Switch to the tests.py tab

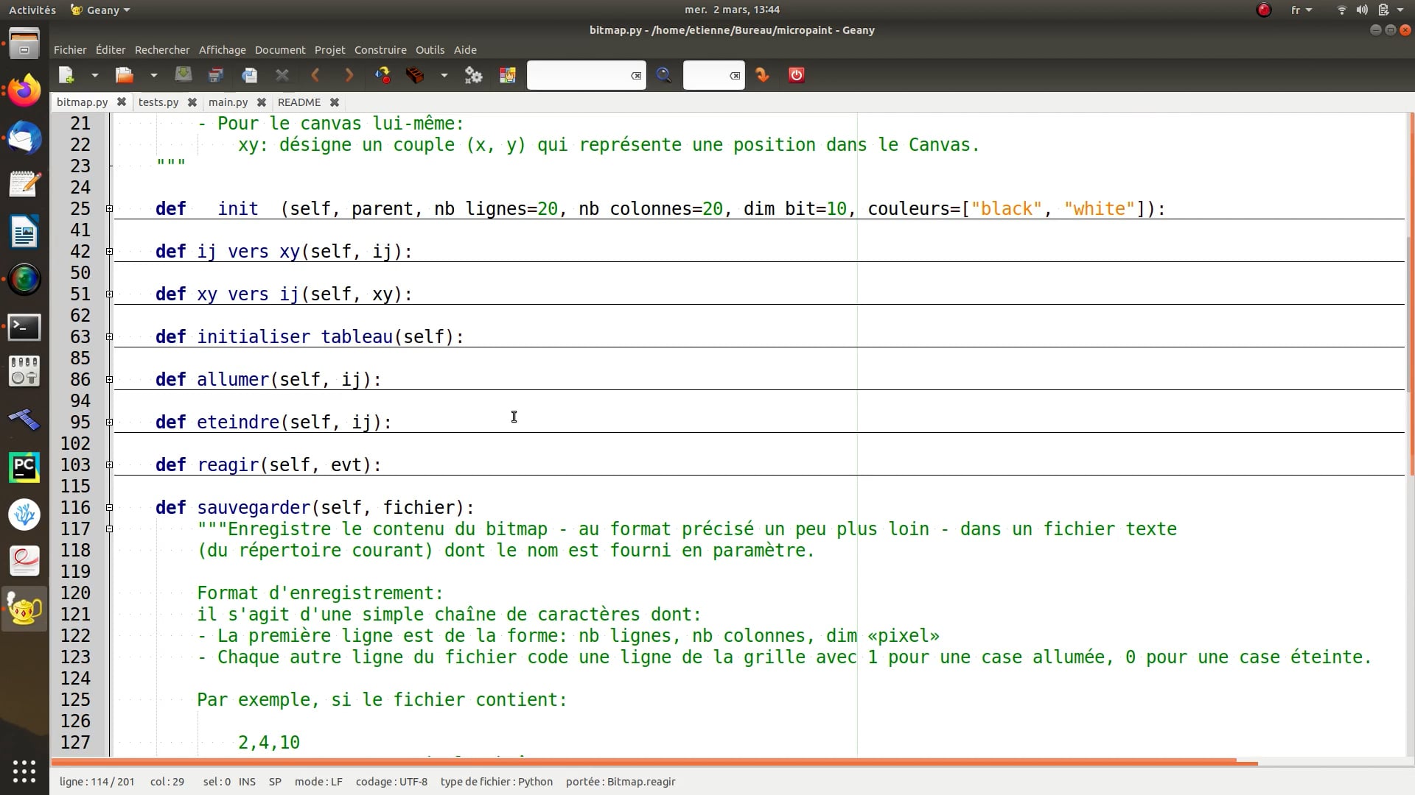pyautogui.click(x=158, y=102)
